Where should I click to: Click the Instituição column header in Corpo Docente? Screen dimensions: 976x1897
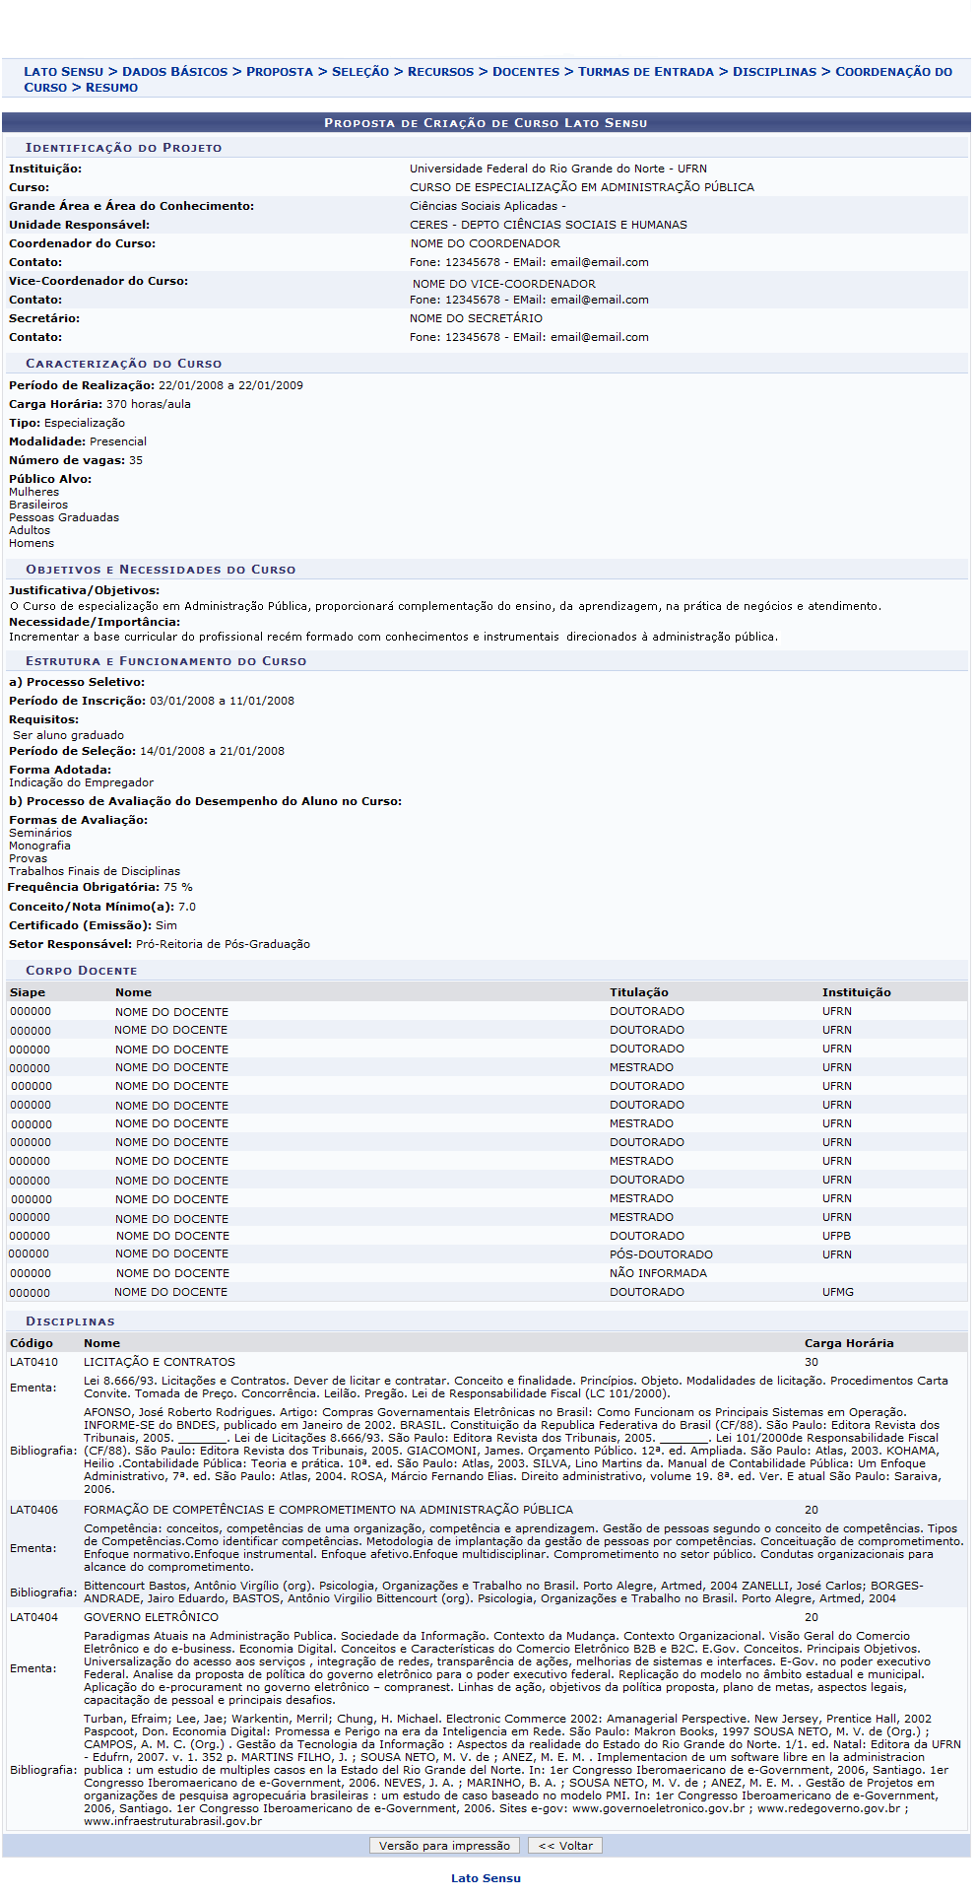coord(857,992)
